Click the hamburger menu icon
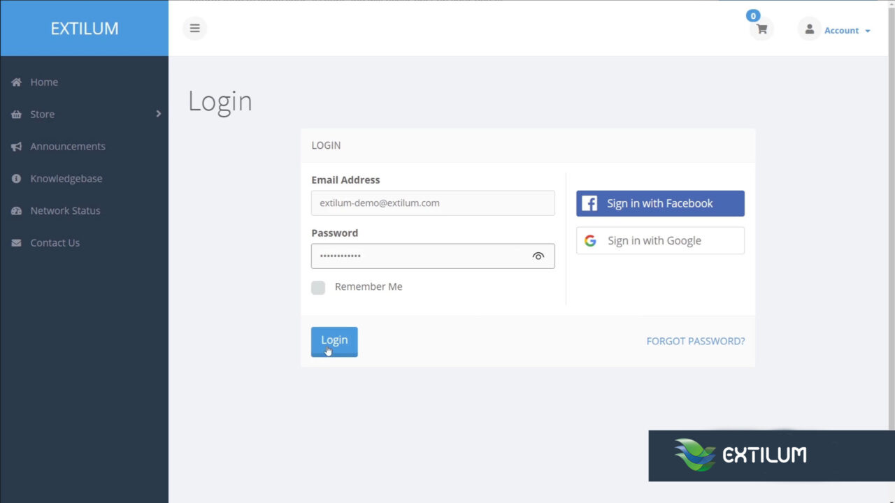Image resolution: width=895 pixels, height=503 pixels. 194,29
